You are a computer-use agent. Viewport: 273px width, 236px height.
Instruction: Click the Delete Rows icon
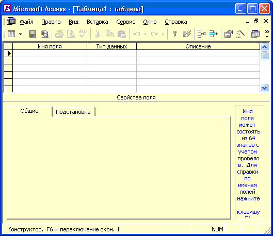click(x=214, y=33)
